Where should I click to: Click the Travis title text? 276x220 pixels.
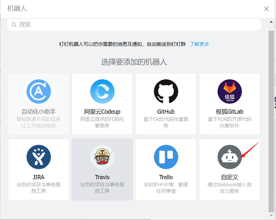tap(102, 177)
